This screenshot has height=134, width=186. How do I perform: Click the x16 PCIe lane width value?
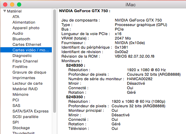tap(118, 34)
